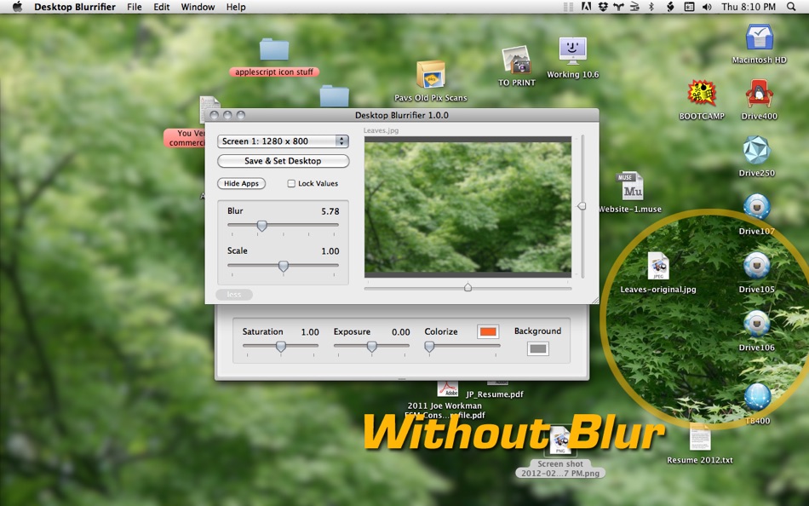Click the menu bar calendar icon
The width and height of the screenshot is (809, 506).
[689, 7]
